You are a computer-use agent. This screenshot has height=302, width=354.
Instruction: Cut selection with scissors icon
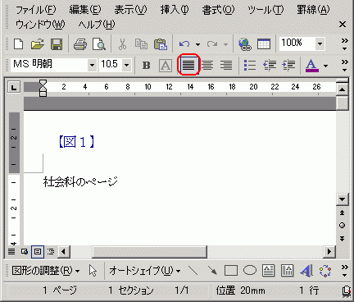(122, 43)
